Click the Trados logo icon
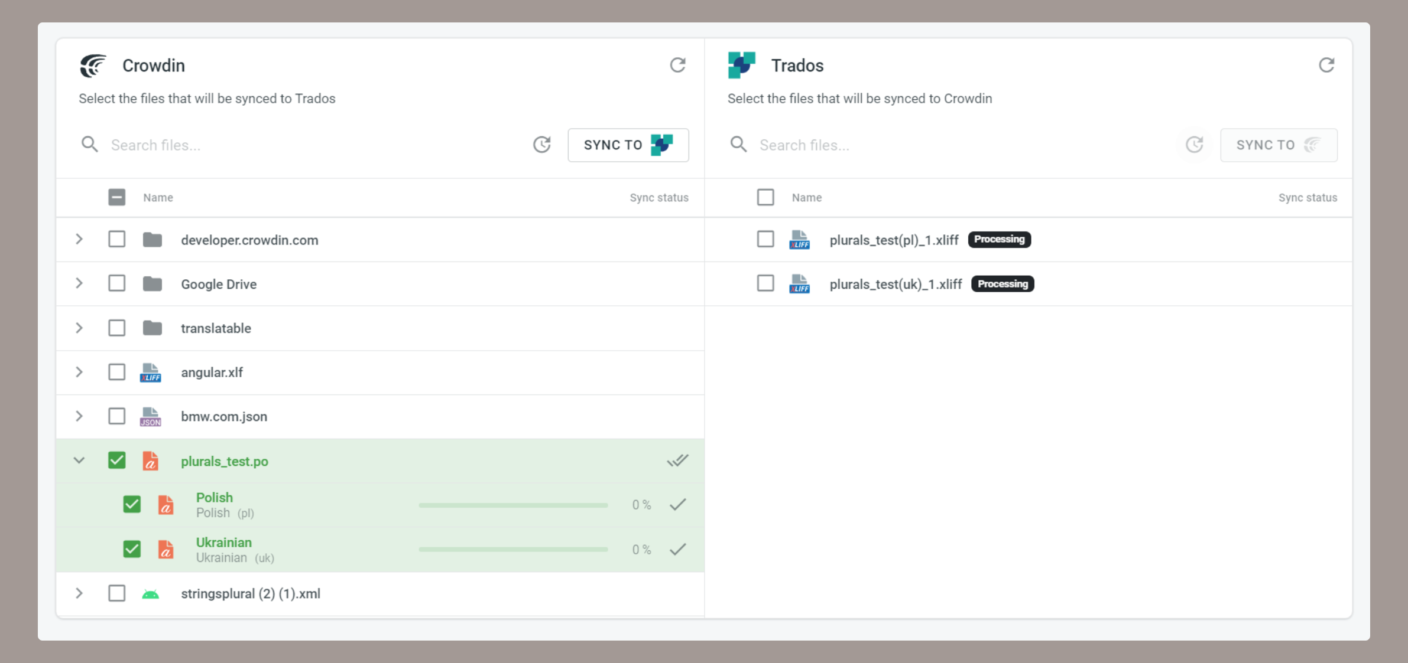Screen dimensions: 1408x663 (742, 66)
